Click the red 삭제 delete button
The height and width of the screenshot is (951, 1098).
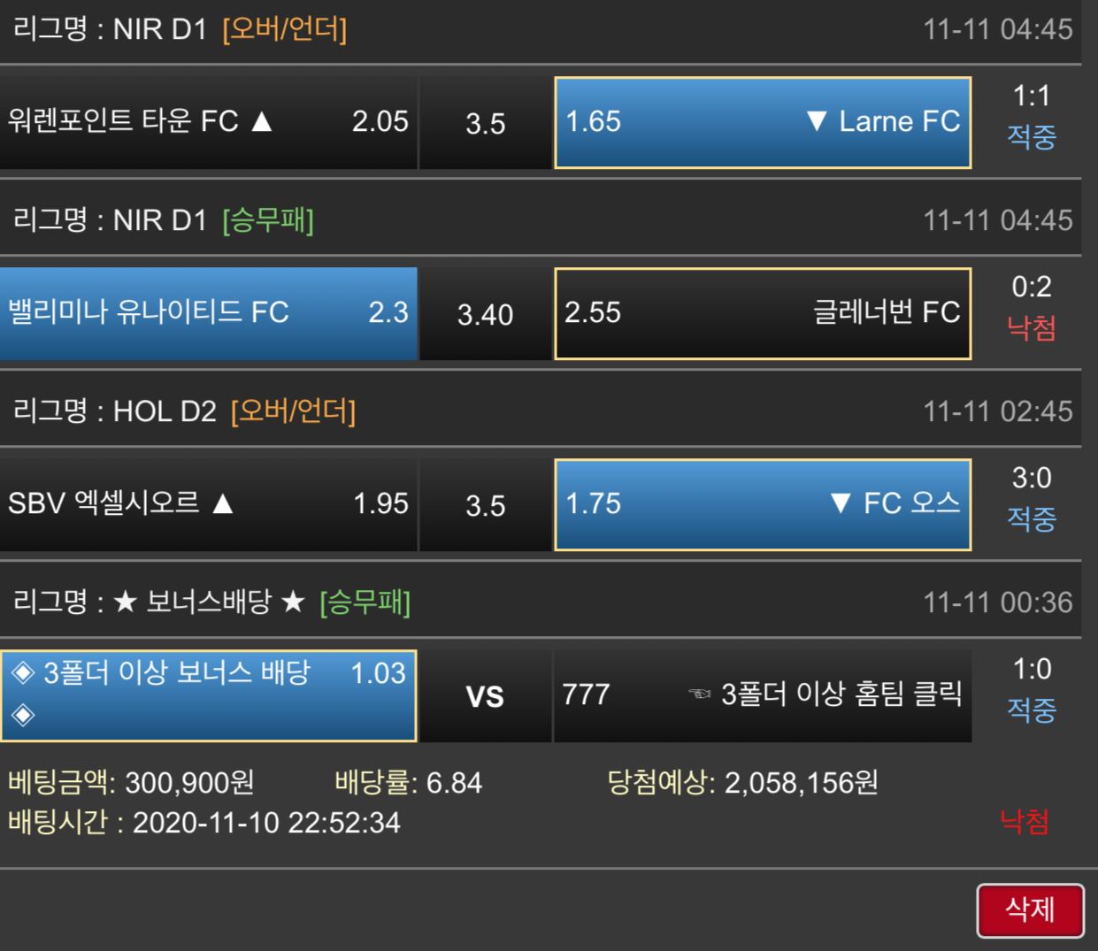(1030, 910)
